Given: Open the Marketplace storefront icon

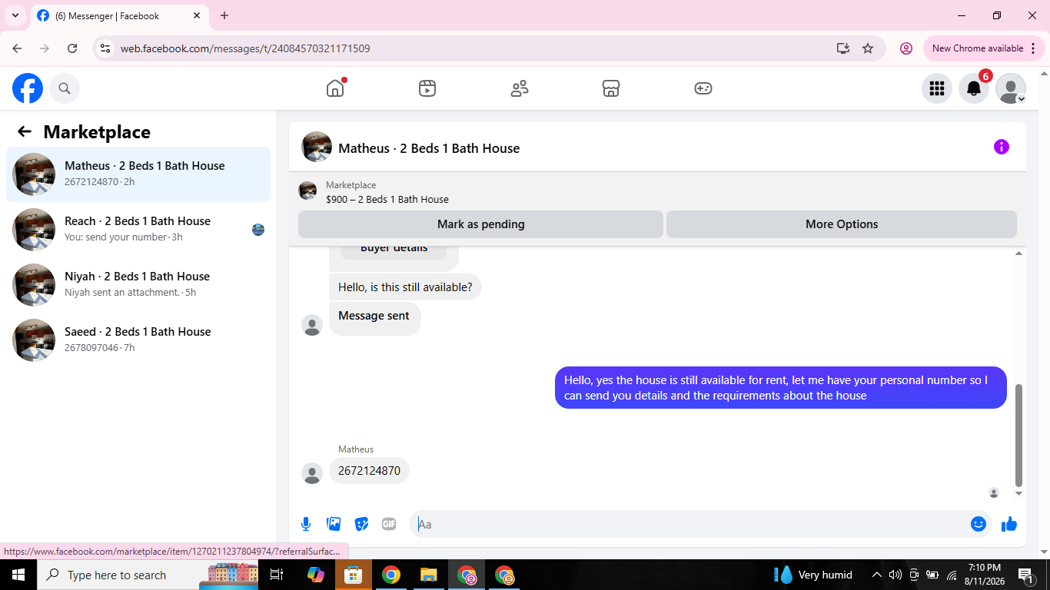Looking at the screenshot, I should [611, 88].
